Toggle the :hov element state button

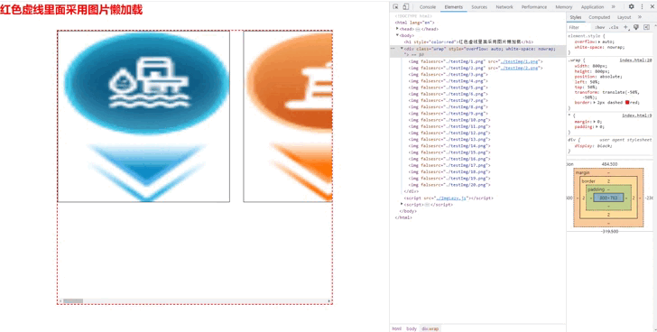pyautogui.click(x=599, y=27)
